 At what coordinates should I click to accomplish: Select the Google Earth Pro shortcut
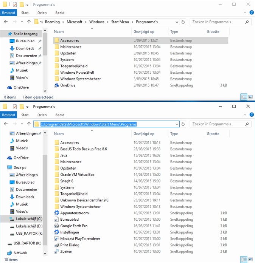pos(141,226)
